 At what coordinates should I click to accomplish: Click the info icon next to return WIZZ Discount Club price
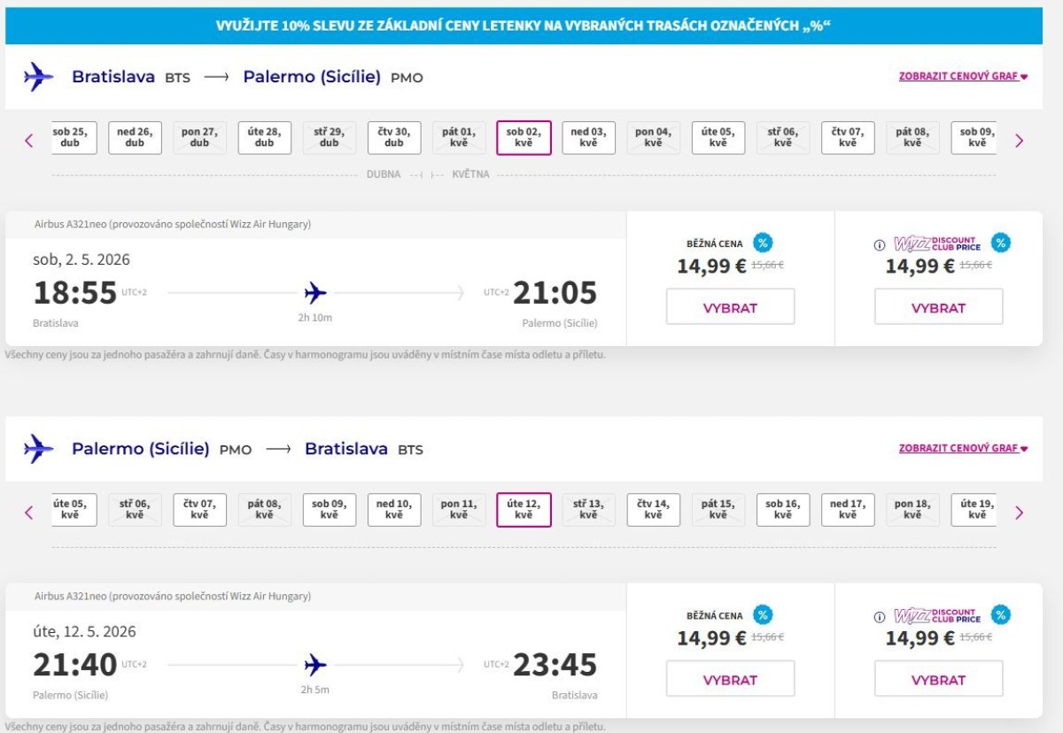(880, 617)
